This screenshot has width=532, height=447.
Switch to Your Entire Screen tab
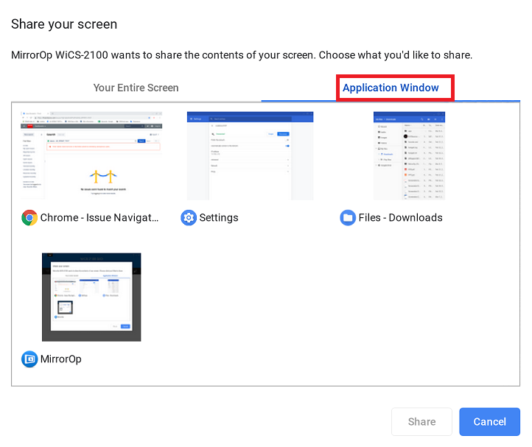136,88
